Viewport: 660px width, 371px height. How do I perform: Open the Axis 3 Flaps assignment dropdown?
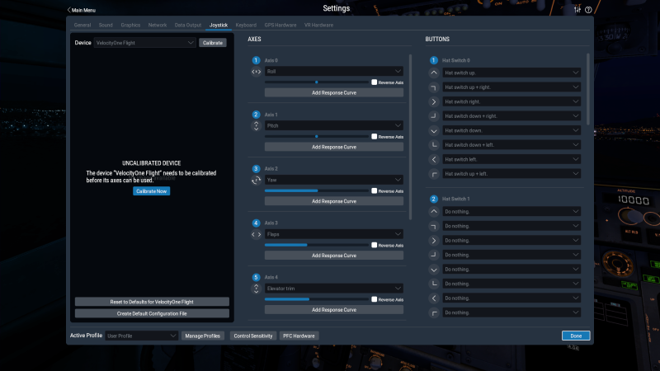pos(334,234)
